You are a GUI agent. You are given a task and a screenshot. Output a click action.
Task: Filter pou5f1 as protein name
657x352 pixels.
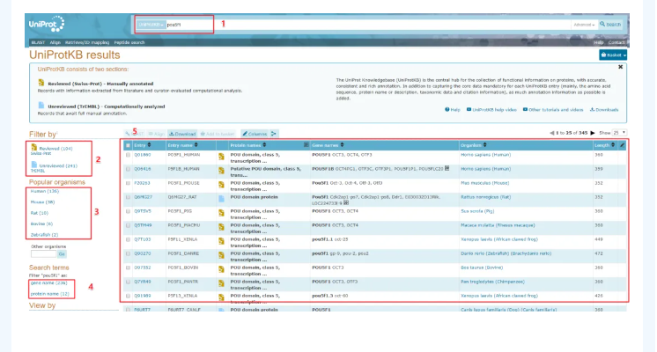click(49, 294)
